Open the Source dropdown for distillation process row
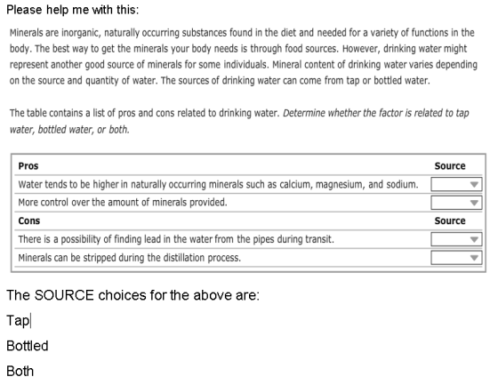Viewport: 498px width, 385px height. pyautogui.click(x=456, y=258)
